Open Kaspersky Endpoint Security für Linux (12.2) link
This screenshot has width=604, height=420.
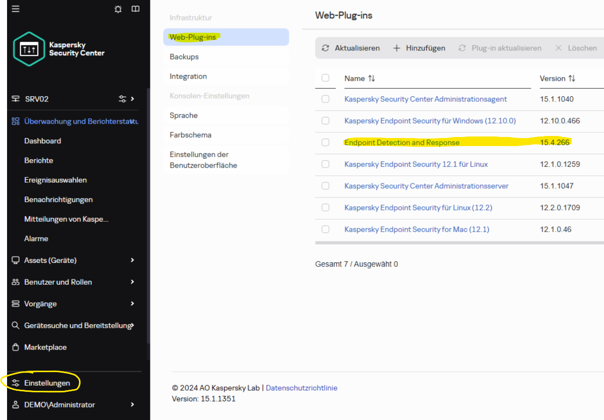(x=418, y=207)
